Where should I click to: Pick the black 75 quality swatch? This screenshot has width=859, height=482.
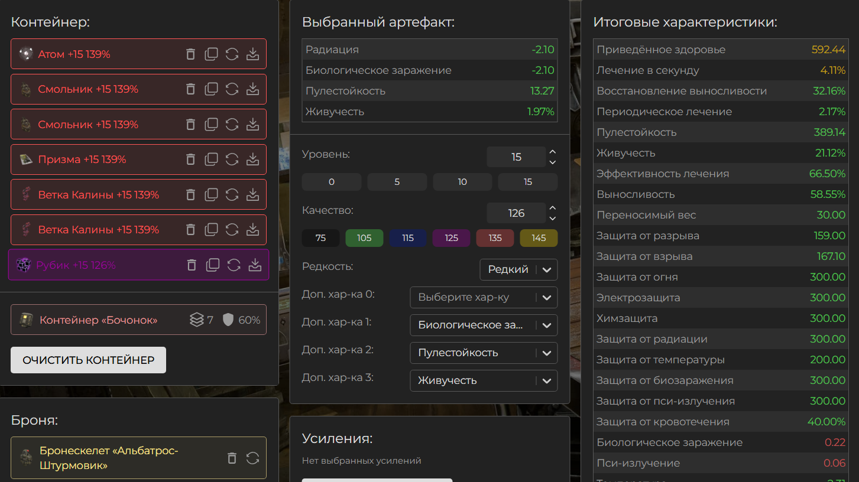[321, 238]
